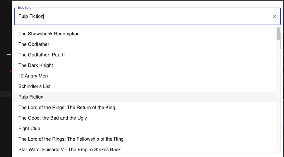Select 12 Angry Men from dropdown
The height and width of the screenshot is (157, 284).
coord(33,76)
